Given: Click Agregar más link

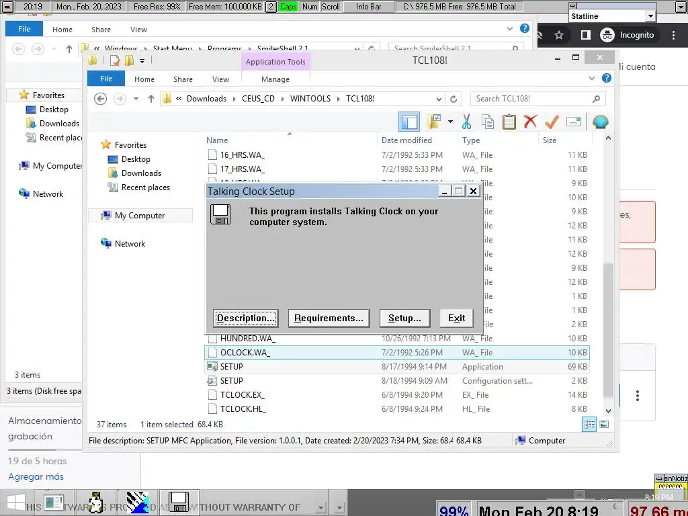Looking at the screenshot, I should pyautogui.click(x=36, y=476).
